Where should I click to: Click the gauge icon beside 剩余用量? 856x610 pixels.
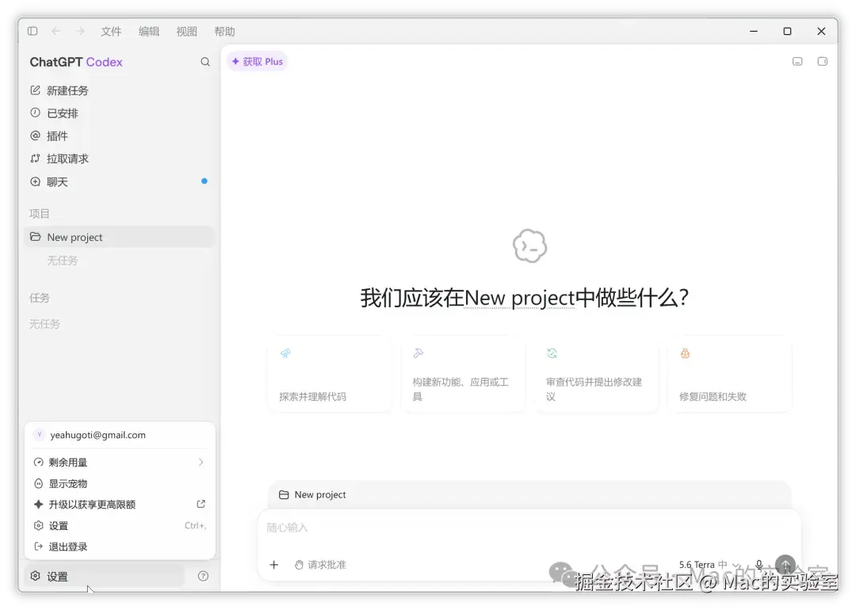click(x=38, y=462)
